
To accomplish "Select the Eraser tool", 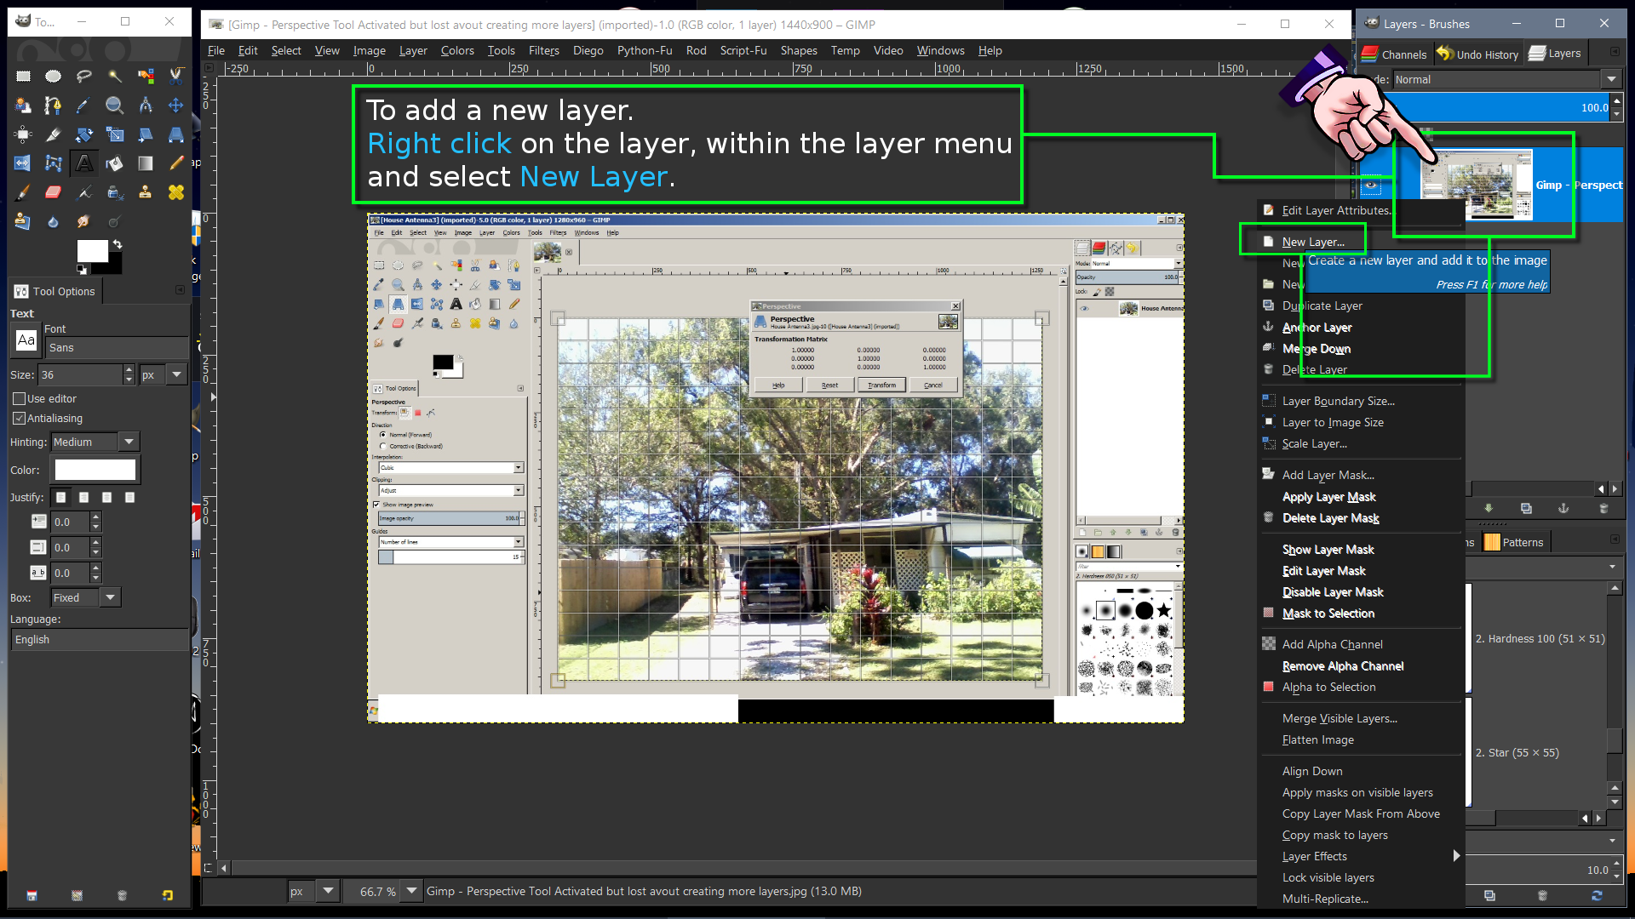I will click(x=53, y=193).
